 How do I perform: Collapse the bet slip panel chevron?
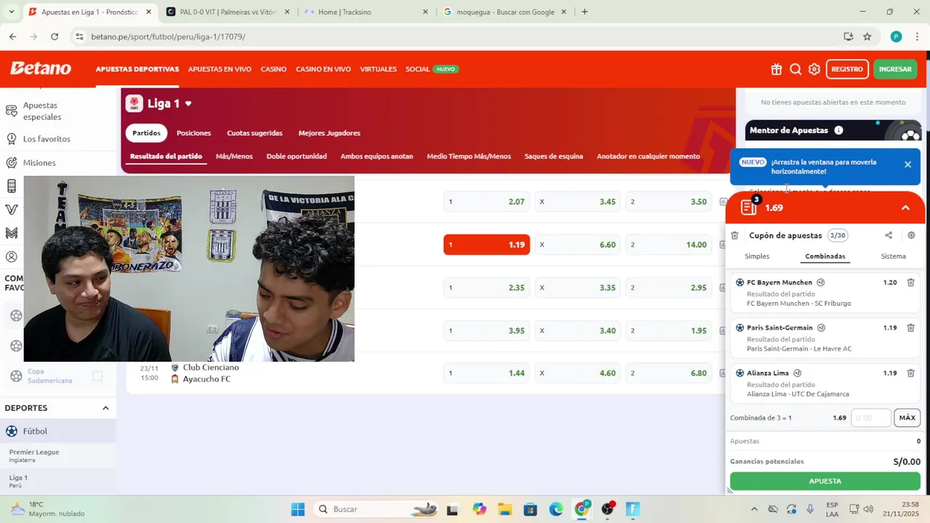[905, 208]
